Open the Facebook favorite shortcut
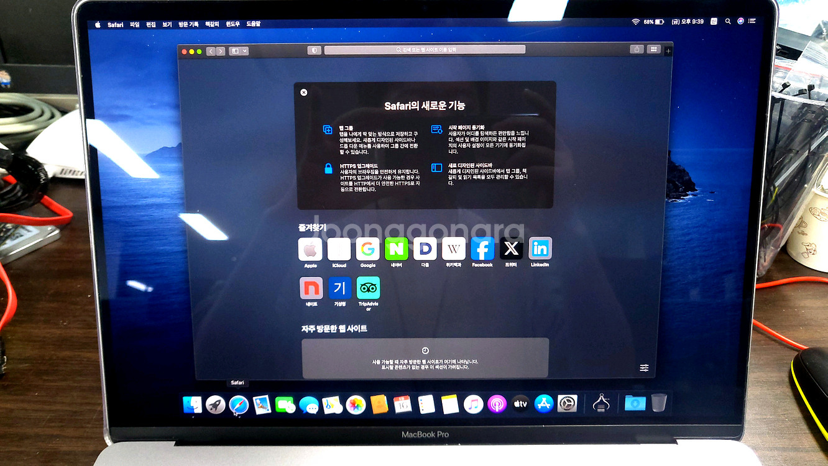This screenshot has width=828, height=466. pyautogui.click(x=482, y=249)
